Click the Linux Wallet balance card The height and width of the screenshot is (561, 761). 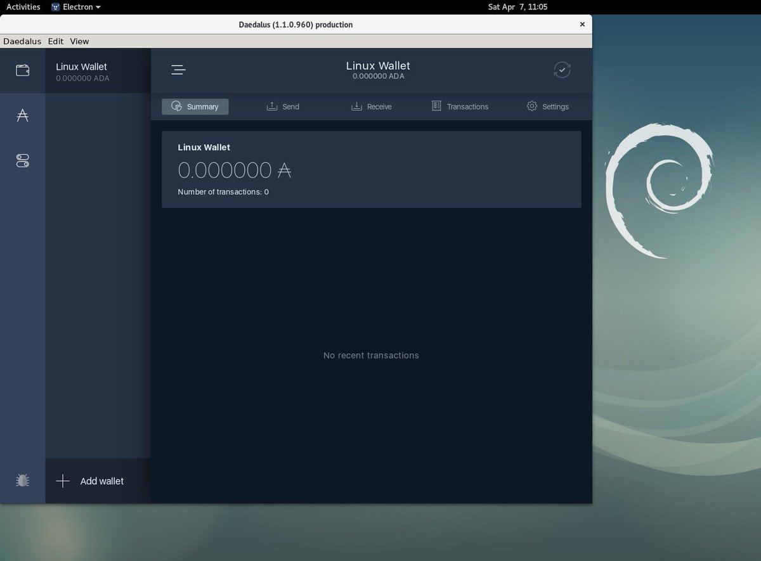372,169
